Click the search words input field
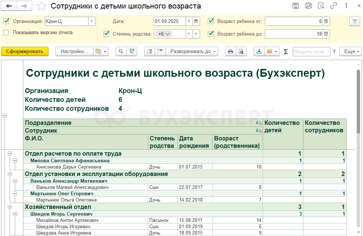This screenshot has width=363, height=236. tap(311, 51)
